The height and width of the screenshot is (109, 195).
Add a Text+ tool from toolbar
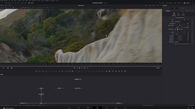click(x=43, y=71)
